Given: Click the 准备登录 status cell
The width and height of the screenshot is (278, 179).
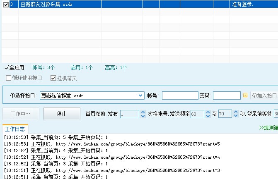Looking at the screenshot, I should point(254,5).
